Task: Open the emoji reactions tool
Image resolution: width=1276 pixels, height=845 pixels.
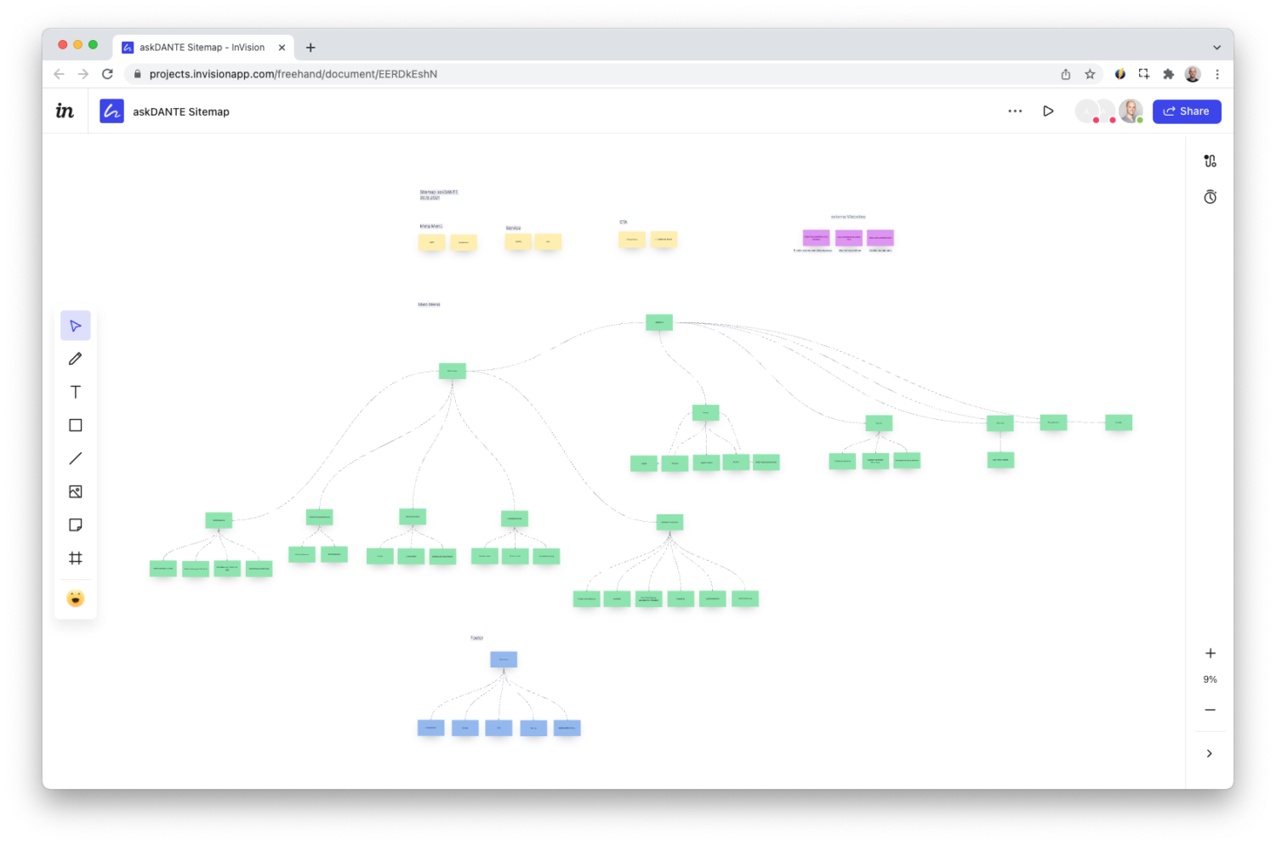Action: 76,598
